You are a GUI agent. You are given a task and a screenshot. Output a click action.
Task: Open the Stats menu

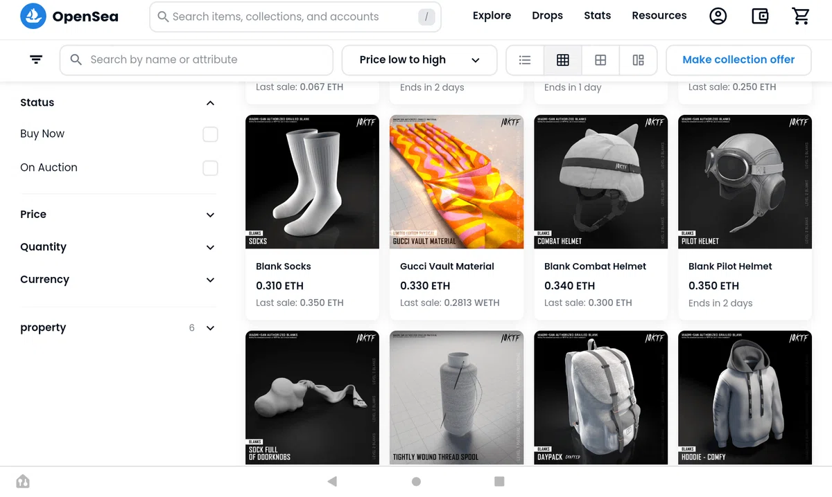[597, 15]
